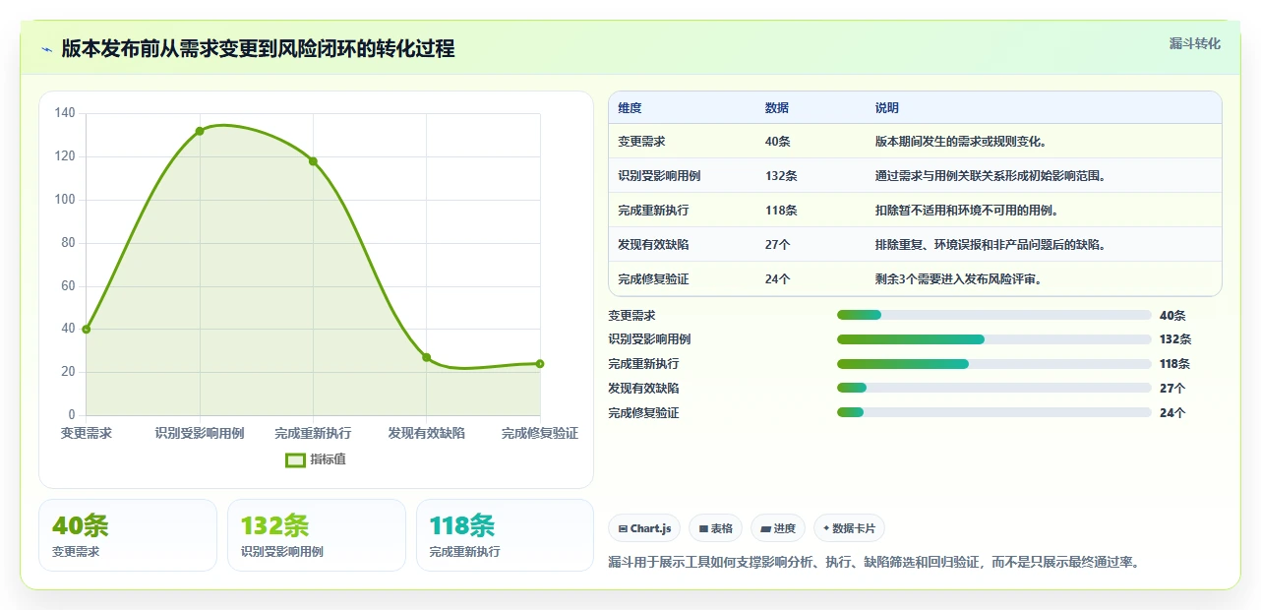Click the page title 版本发布前从需求变更到风险闭环的转化过程
1261x610 pixels.
(x=258, y=49)
